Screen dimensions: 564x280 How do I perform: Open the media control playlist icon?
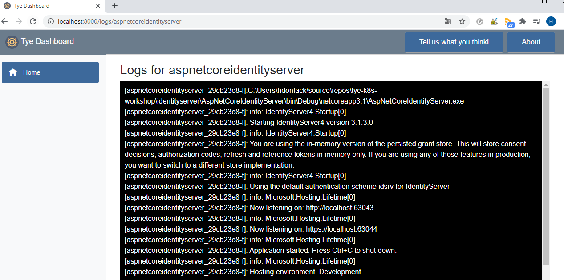coord(537,21)
